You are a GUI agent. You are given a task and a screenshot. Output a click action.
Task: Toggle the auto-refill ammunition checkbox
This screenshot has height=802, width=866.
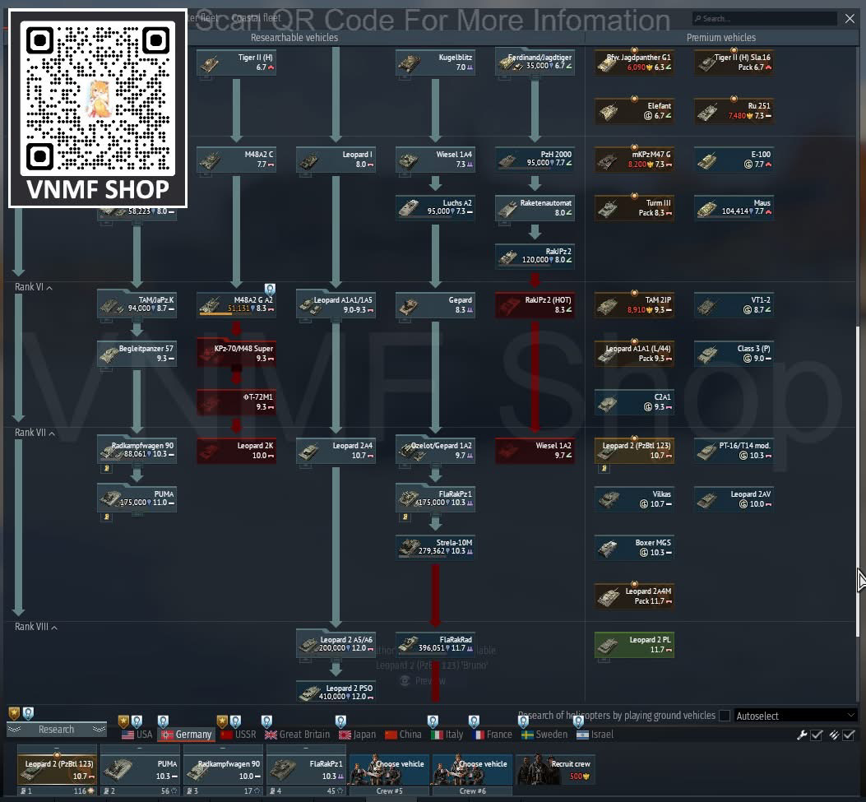(x=849, y=735)
